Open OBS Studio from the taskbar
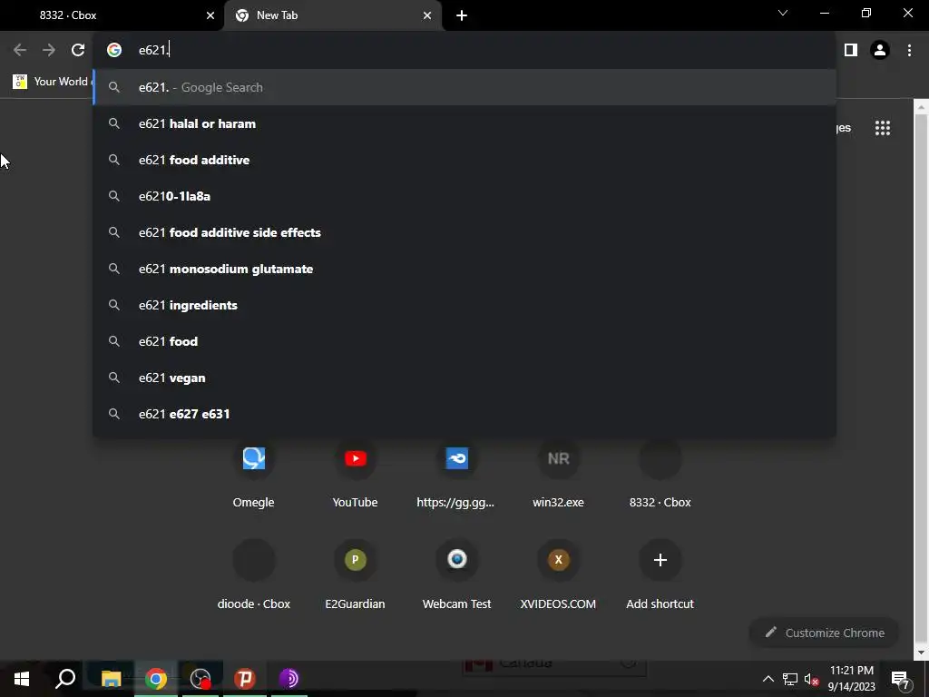 tap(200, 679)
